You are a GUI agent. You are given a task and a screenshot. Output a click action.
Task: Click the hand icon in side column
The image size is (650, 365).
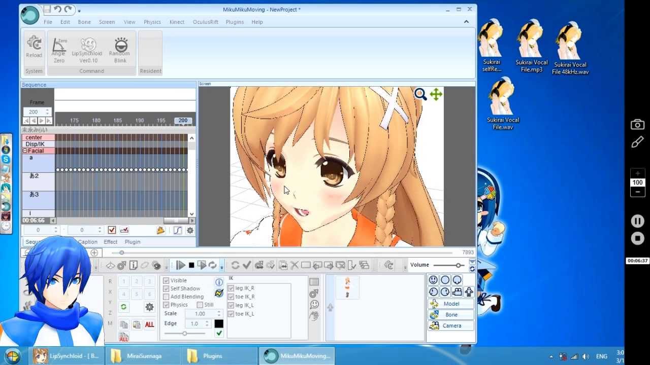coord(314,316)
